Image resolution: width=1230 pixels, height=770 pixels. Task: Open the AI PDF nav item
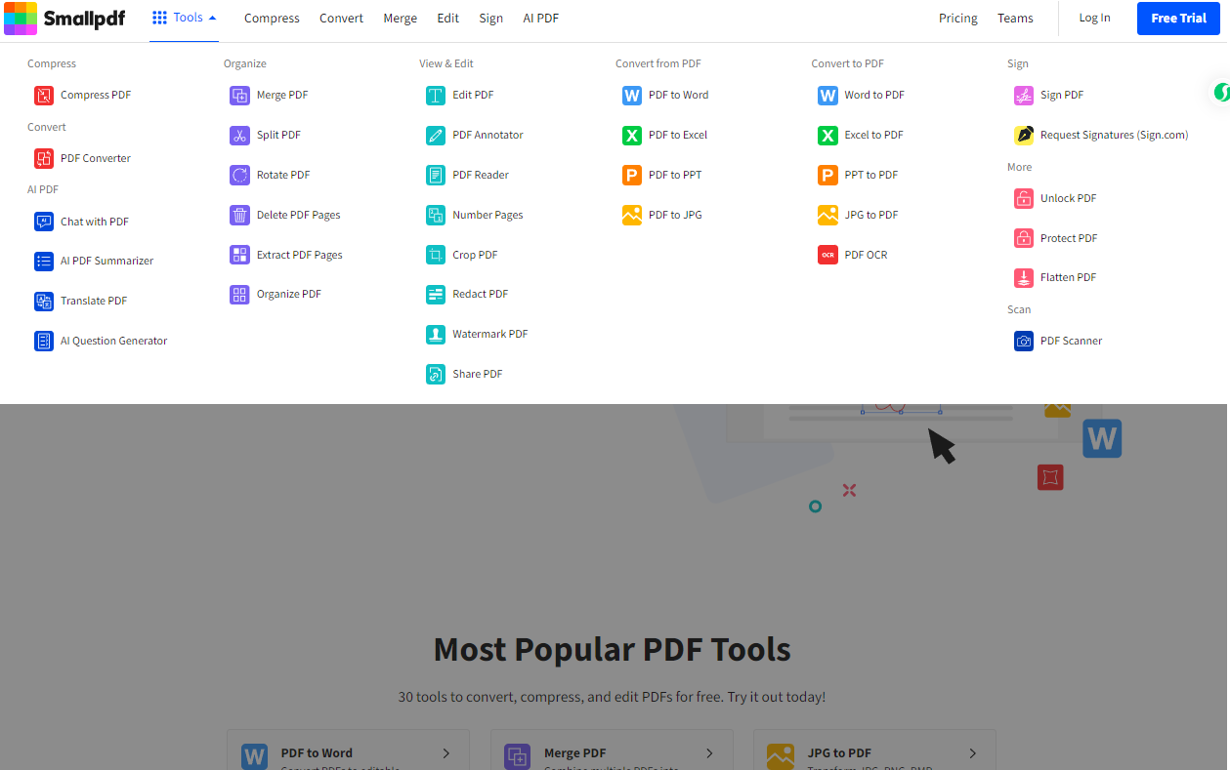(540, 18)
